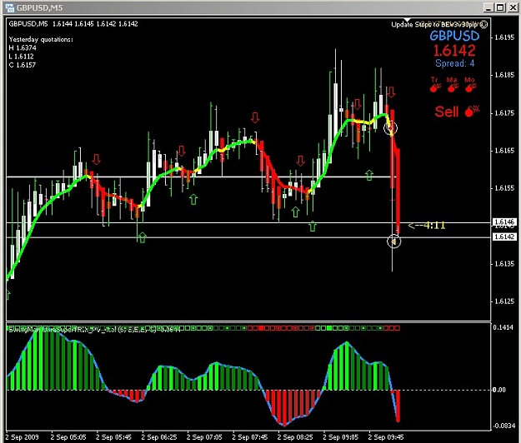Click the C 1.6157 yesterday close value
Screen dimensions: 521x443
[x=23, y=65]
